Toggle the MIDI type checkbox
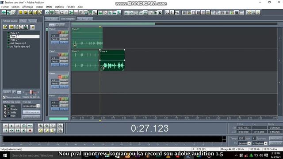The width and height of the screenshot is (283, 159). pos(5,116)
